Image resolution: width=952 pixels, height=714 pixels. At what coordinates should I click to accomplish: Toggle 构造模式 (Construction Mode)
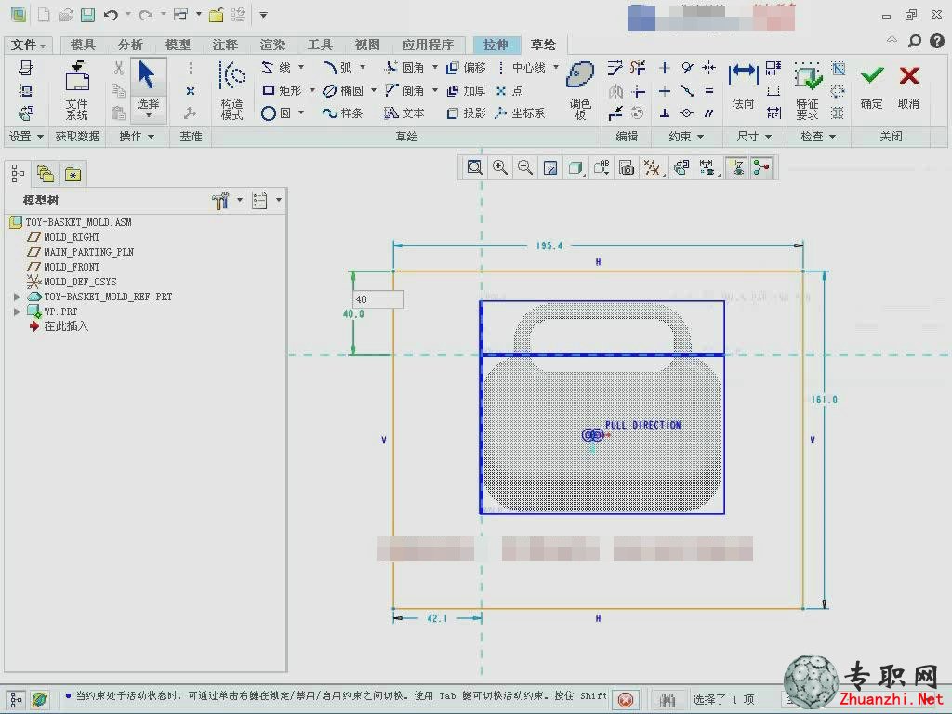(x=232, y=91)
